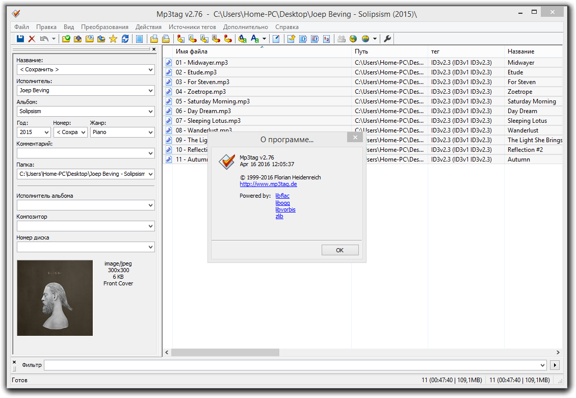This screenshot has width=576, height=398.
Task: Click the red X remove tag icon
Action: pyautogui.click(x=32, y=39)
